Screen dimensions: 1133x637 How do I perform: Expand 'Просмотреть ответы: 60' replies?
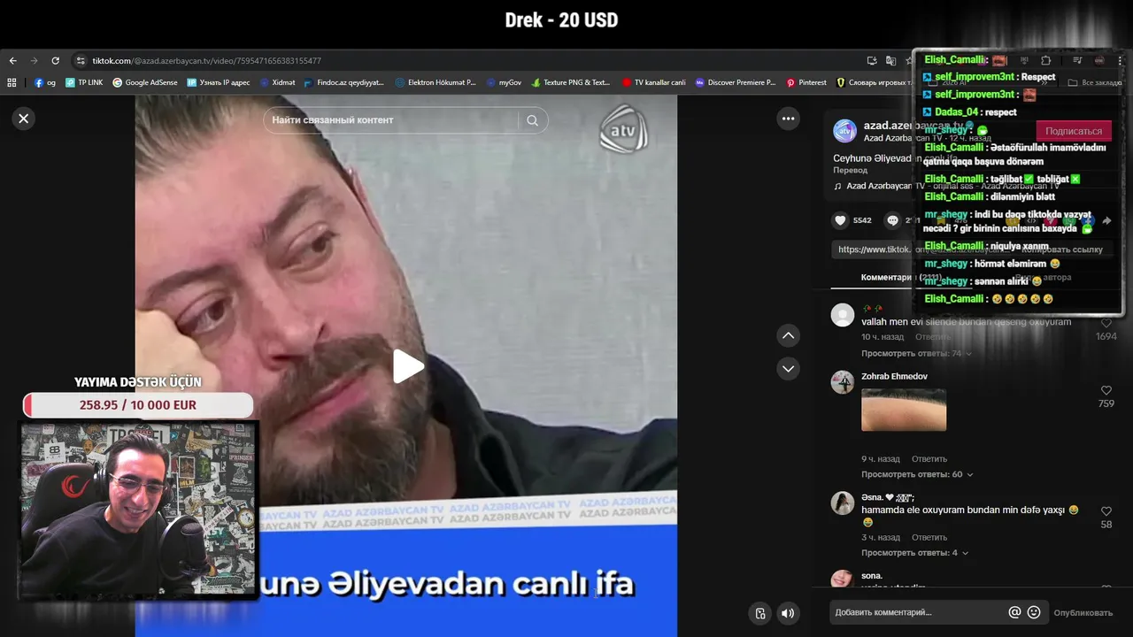(x=917, y=474)
